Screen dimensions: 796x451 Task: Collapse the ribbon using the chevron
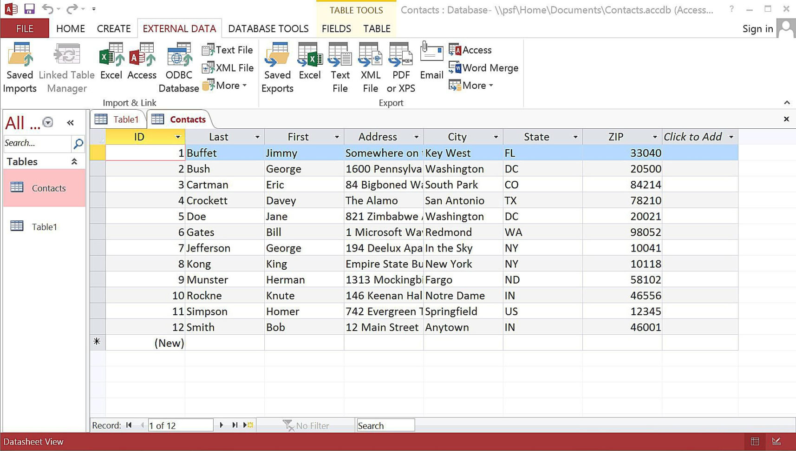coord(787,102)
